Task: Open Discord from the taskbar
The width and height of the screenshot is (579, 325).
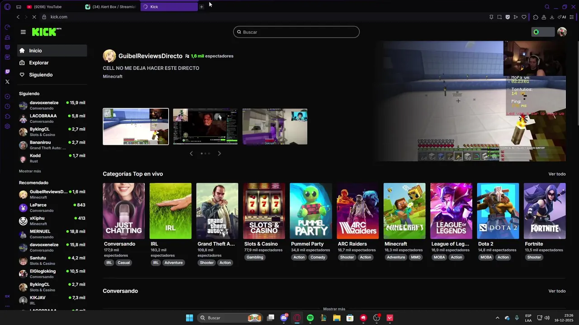Action: pyautogui.click(x=284, y=318)
